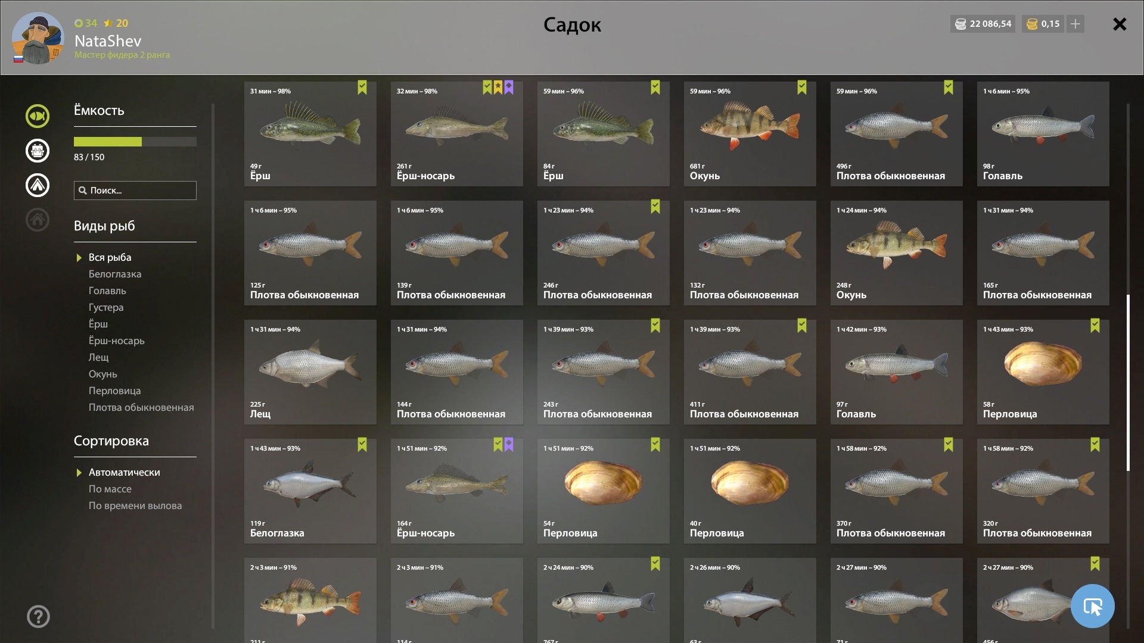Select the backpack inventory sidebar icon
Viewport: 1144px width, 643px height.
pos(37,151)
